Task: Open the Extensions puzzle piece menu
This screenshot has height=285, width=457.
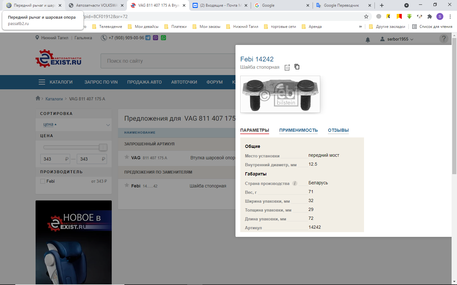Action: (x=430, y=16)
